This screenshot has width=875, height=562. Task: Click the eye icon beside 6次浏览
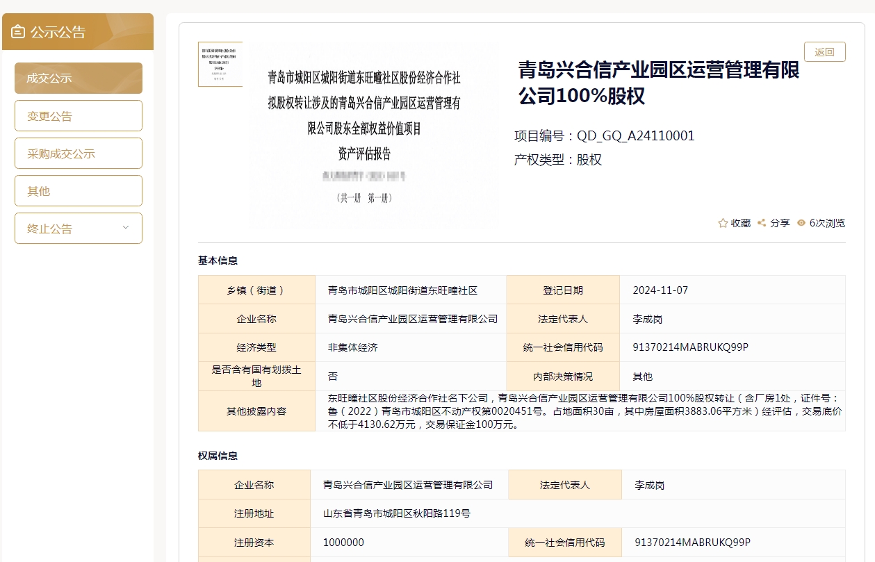801,223
